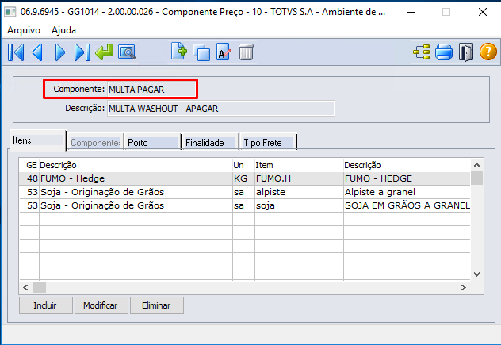The width and height of the screenshot is (501, 345).
Task: Add a new record with plus icon
Action: pyautogui.click(x=178, y=52)
